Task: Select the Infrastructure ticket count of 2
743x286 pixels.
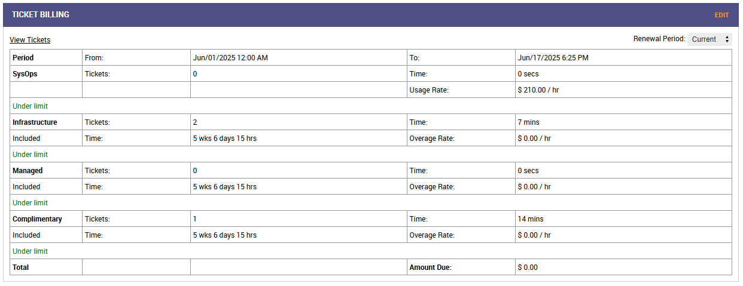Action: coord(195,122)
